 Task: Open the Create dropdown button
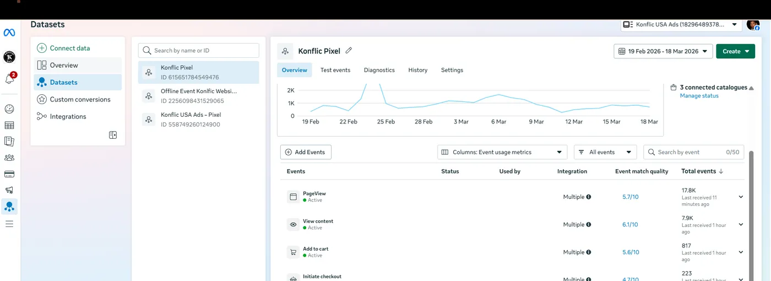tap(735, 51)
